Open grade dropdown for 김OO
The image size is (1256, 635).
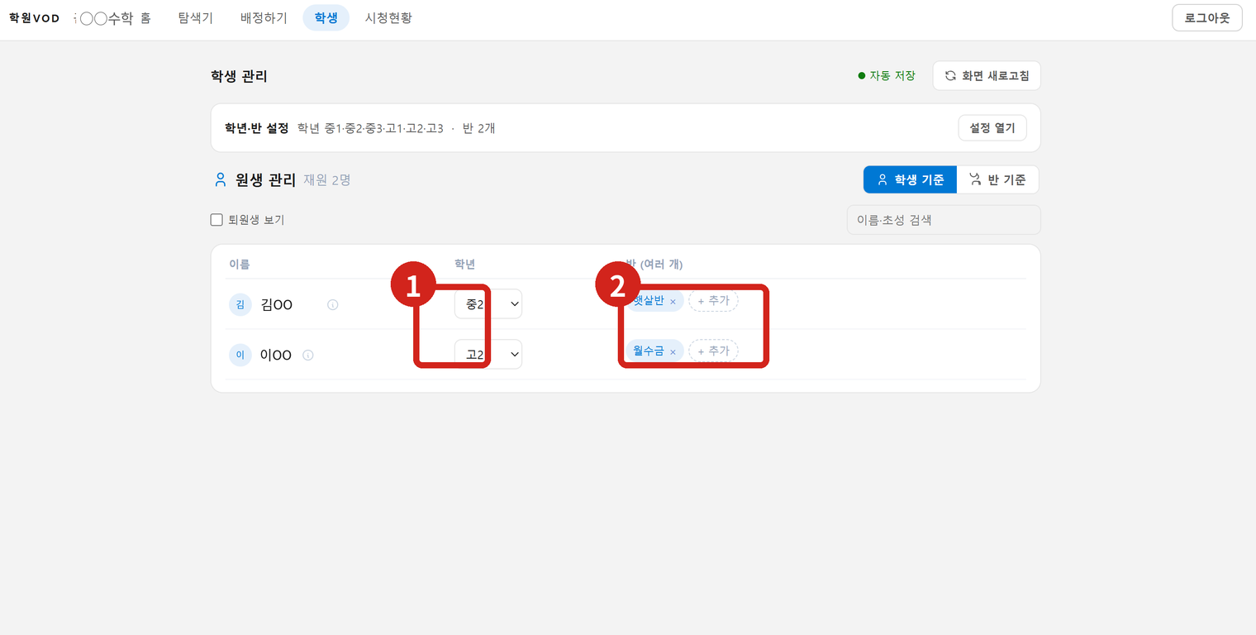click(488, 304)
